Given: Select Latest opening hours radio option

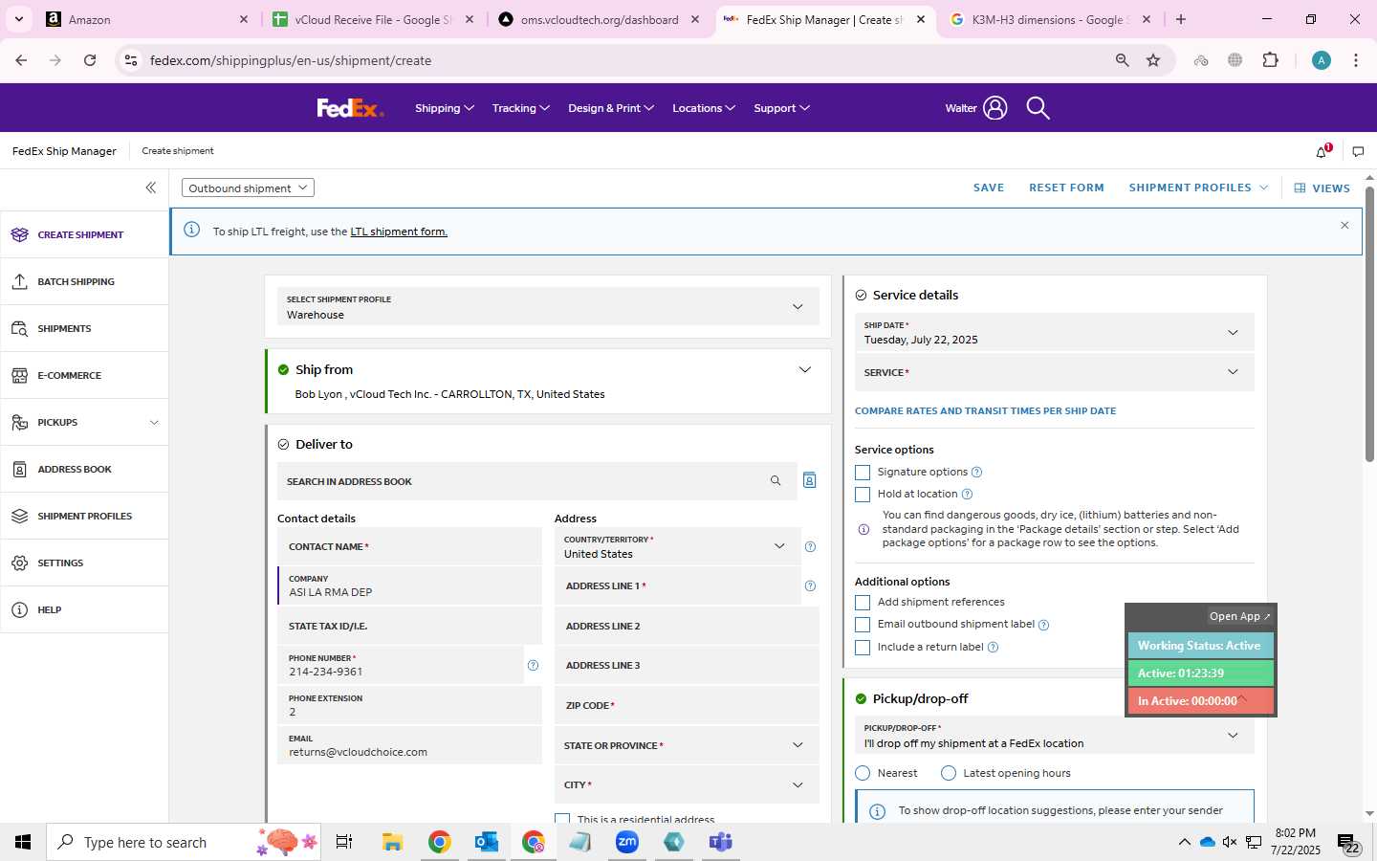Looking at the screenshot, I should tap(949, 773).
